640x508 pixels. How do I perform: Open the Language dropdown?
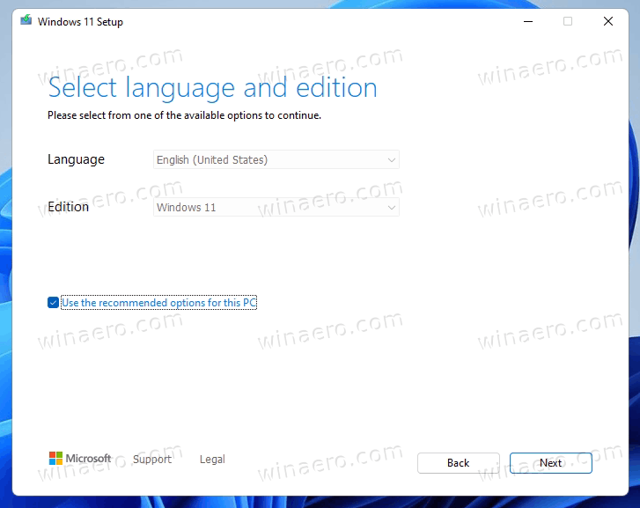pos(276,159)
